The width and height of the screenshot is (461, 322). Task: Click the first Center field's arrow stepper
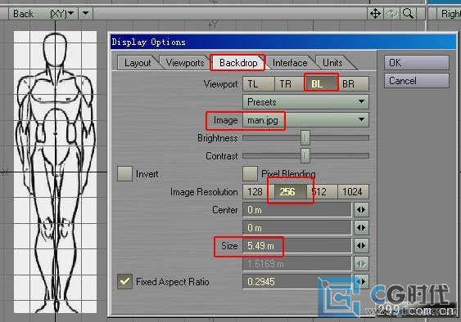[x=361, y=210]
